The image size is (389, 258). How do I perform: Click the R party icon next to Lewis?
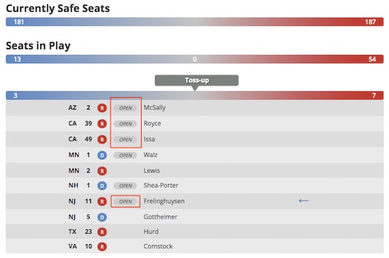[x=102, y=171]
